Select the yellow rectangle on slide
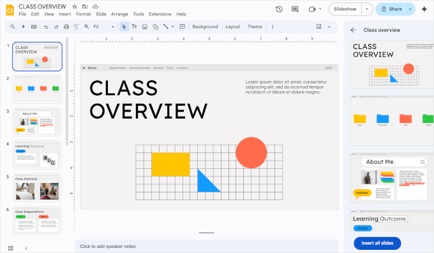Screen dimensions: 434x253 tap(171, 164)
